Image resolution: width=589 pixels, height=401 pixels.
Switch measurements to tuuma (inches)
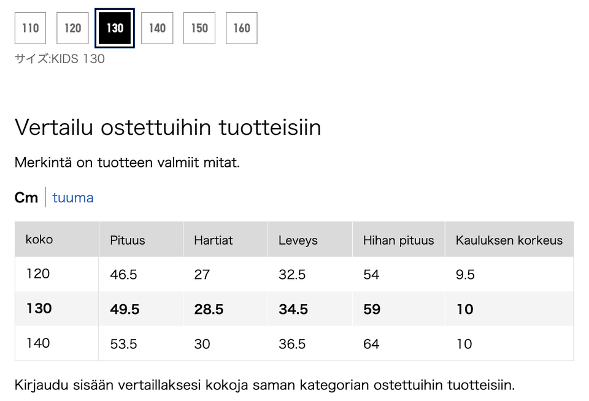click(x=73, y=197)
